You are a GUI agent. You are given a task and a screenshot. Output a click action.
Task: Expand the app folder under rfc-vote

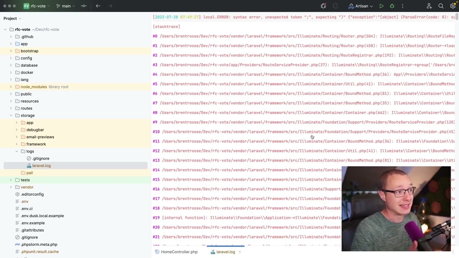tap(11, 44)
